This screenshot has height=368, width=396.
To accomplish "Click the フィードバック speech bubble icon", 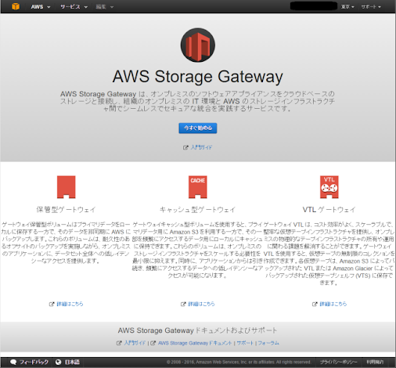I will click(13, 362).
